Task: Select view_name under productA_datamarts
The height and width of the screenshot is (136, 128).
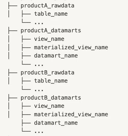Action: 49,39
